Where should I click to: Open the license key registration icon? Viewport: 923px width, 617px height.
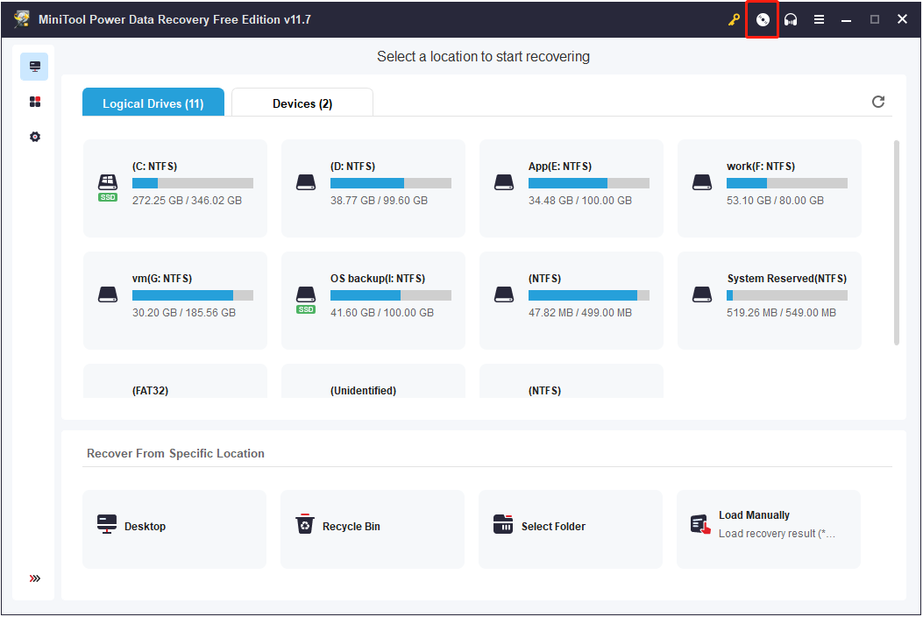(x=734, y=18)
